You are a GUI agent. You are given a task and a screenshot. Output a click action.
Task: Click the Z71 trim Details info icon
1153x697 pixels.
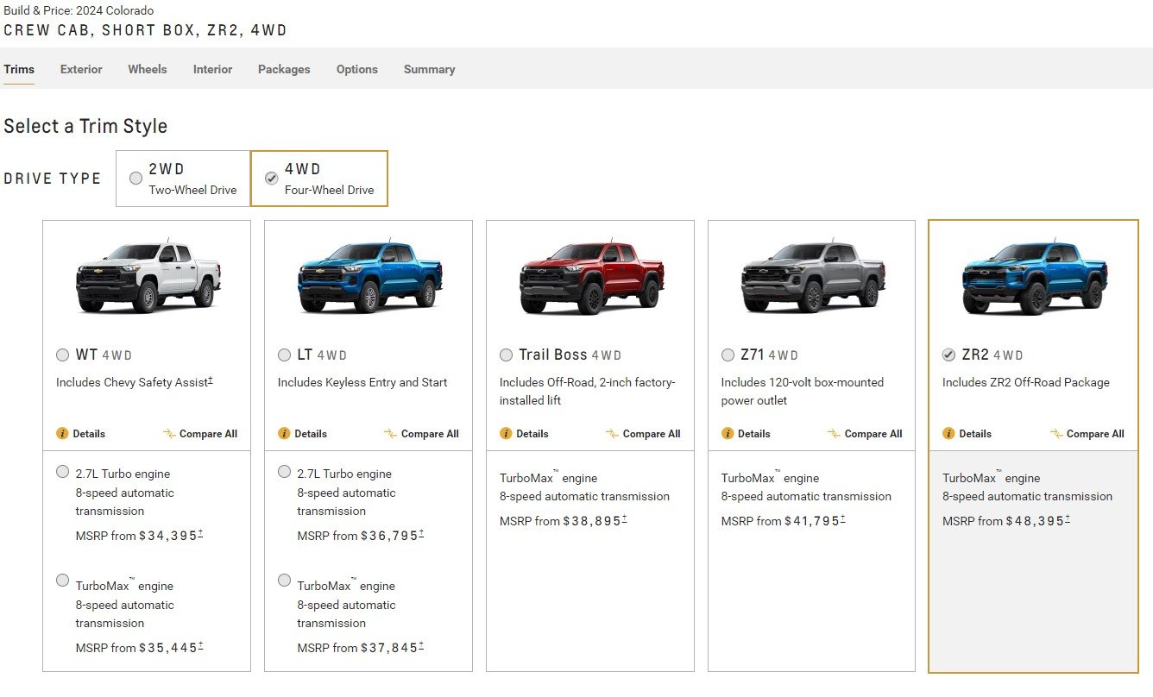(x=728, y=434)
